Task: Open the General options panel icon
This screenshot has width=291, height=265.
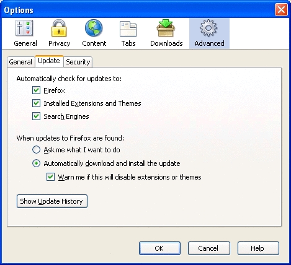Action: [25, 33]
